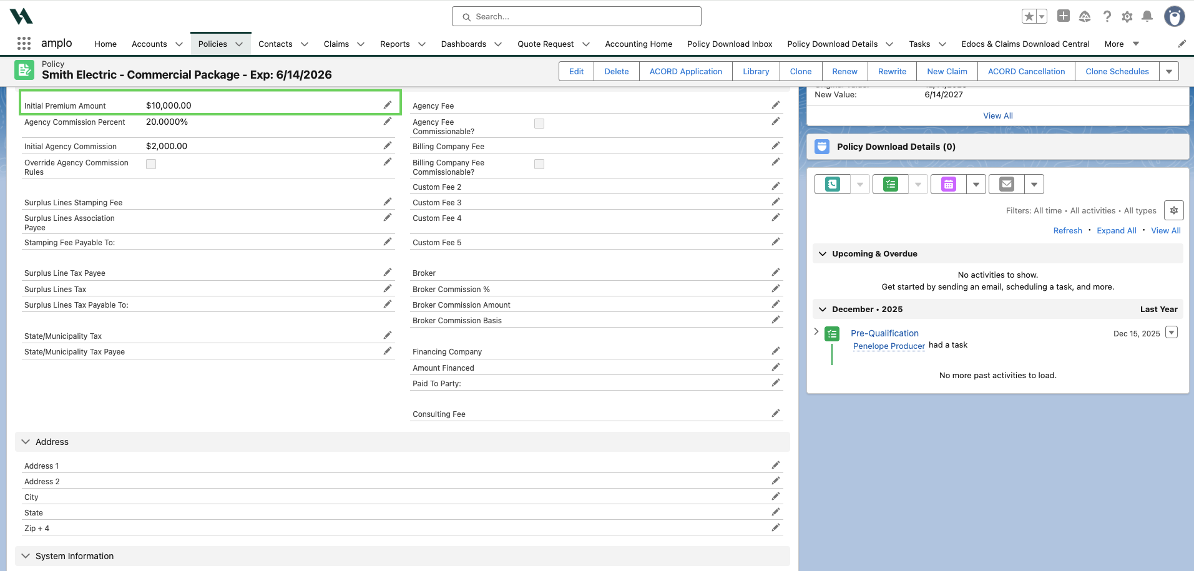Edit Billing Company Fee pencil icon

[x=776, y=145]
